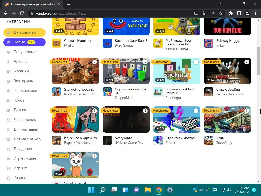Image resolution: width=261 pixels, height=196 pixels.
Task: Reload the page
Action: (22, 13)
